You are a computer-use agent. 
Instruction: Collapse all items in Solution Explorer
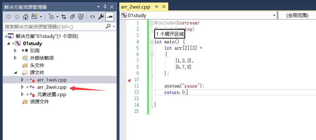[x=72, y=17]
